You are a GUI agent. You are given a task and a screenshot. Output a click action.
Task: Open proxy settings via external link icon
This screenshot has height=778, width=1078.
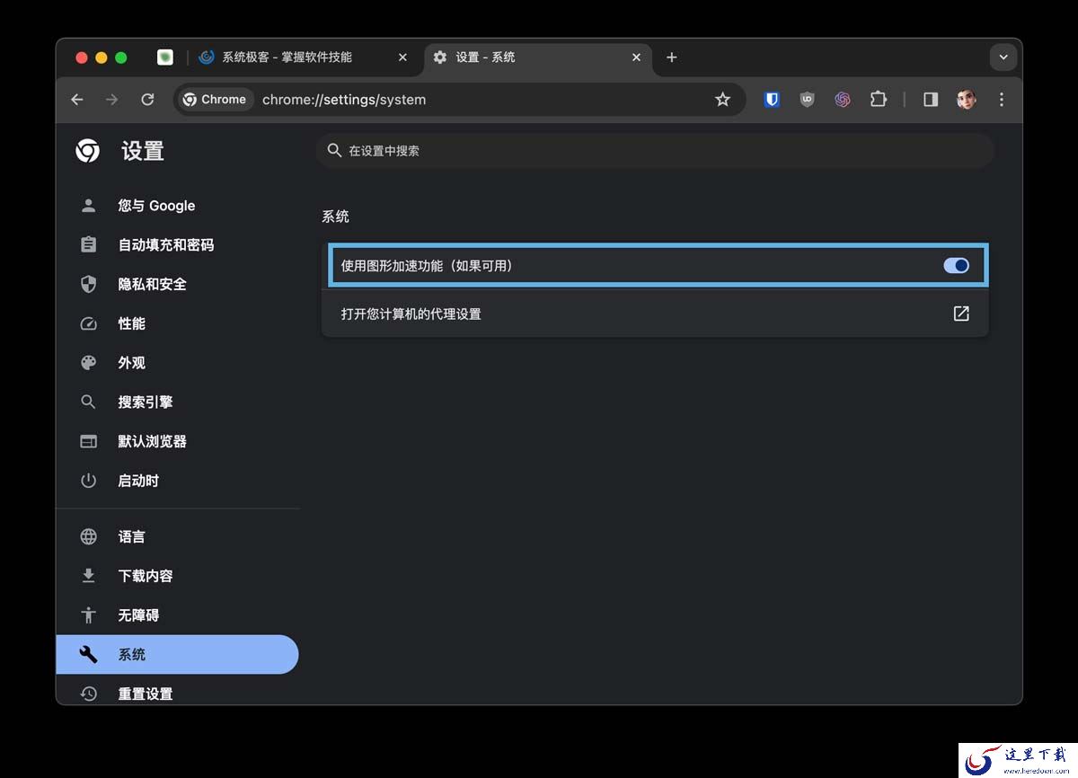pyautogui.click(x=961, y=314)
